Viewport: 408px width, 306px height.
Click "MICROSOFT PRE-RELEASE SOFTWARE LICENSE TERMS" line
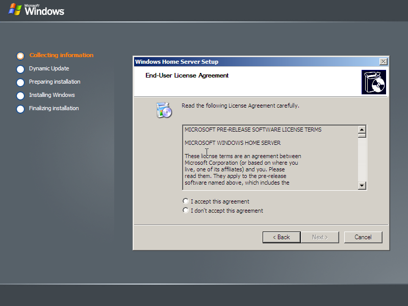(x=253, y=130)
